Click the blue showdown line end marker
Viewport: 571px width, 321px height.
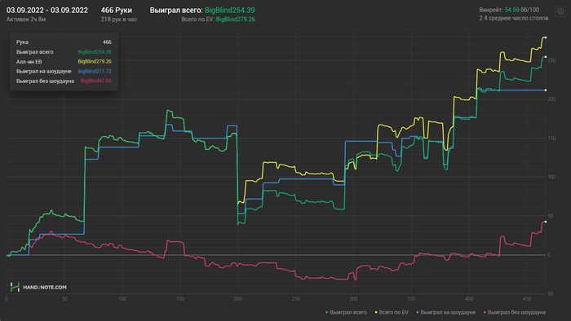click(545, 90)
